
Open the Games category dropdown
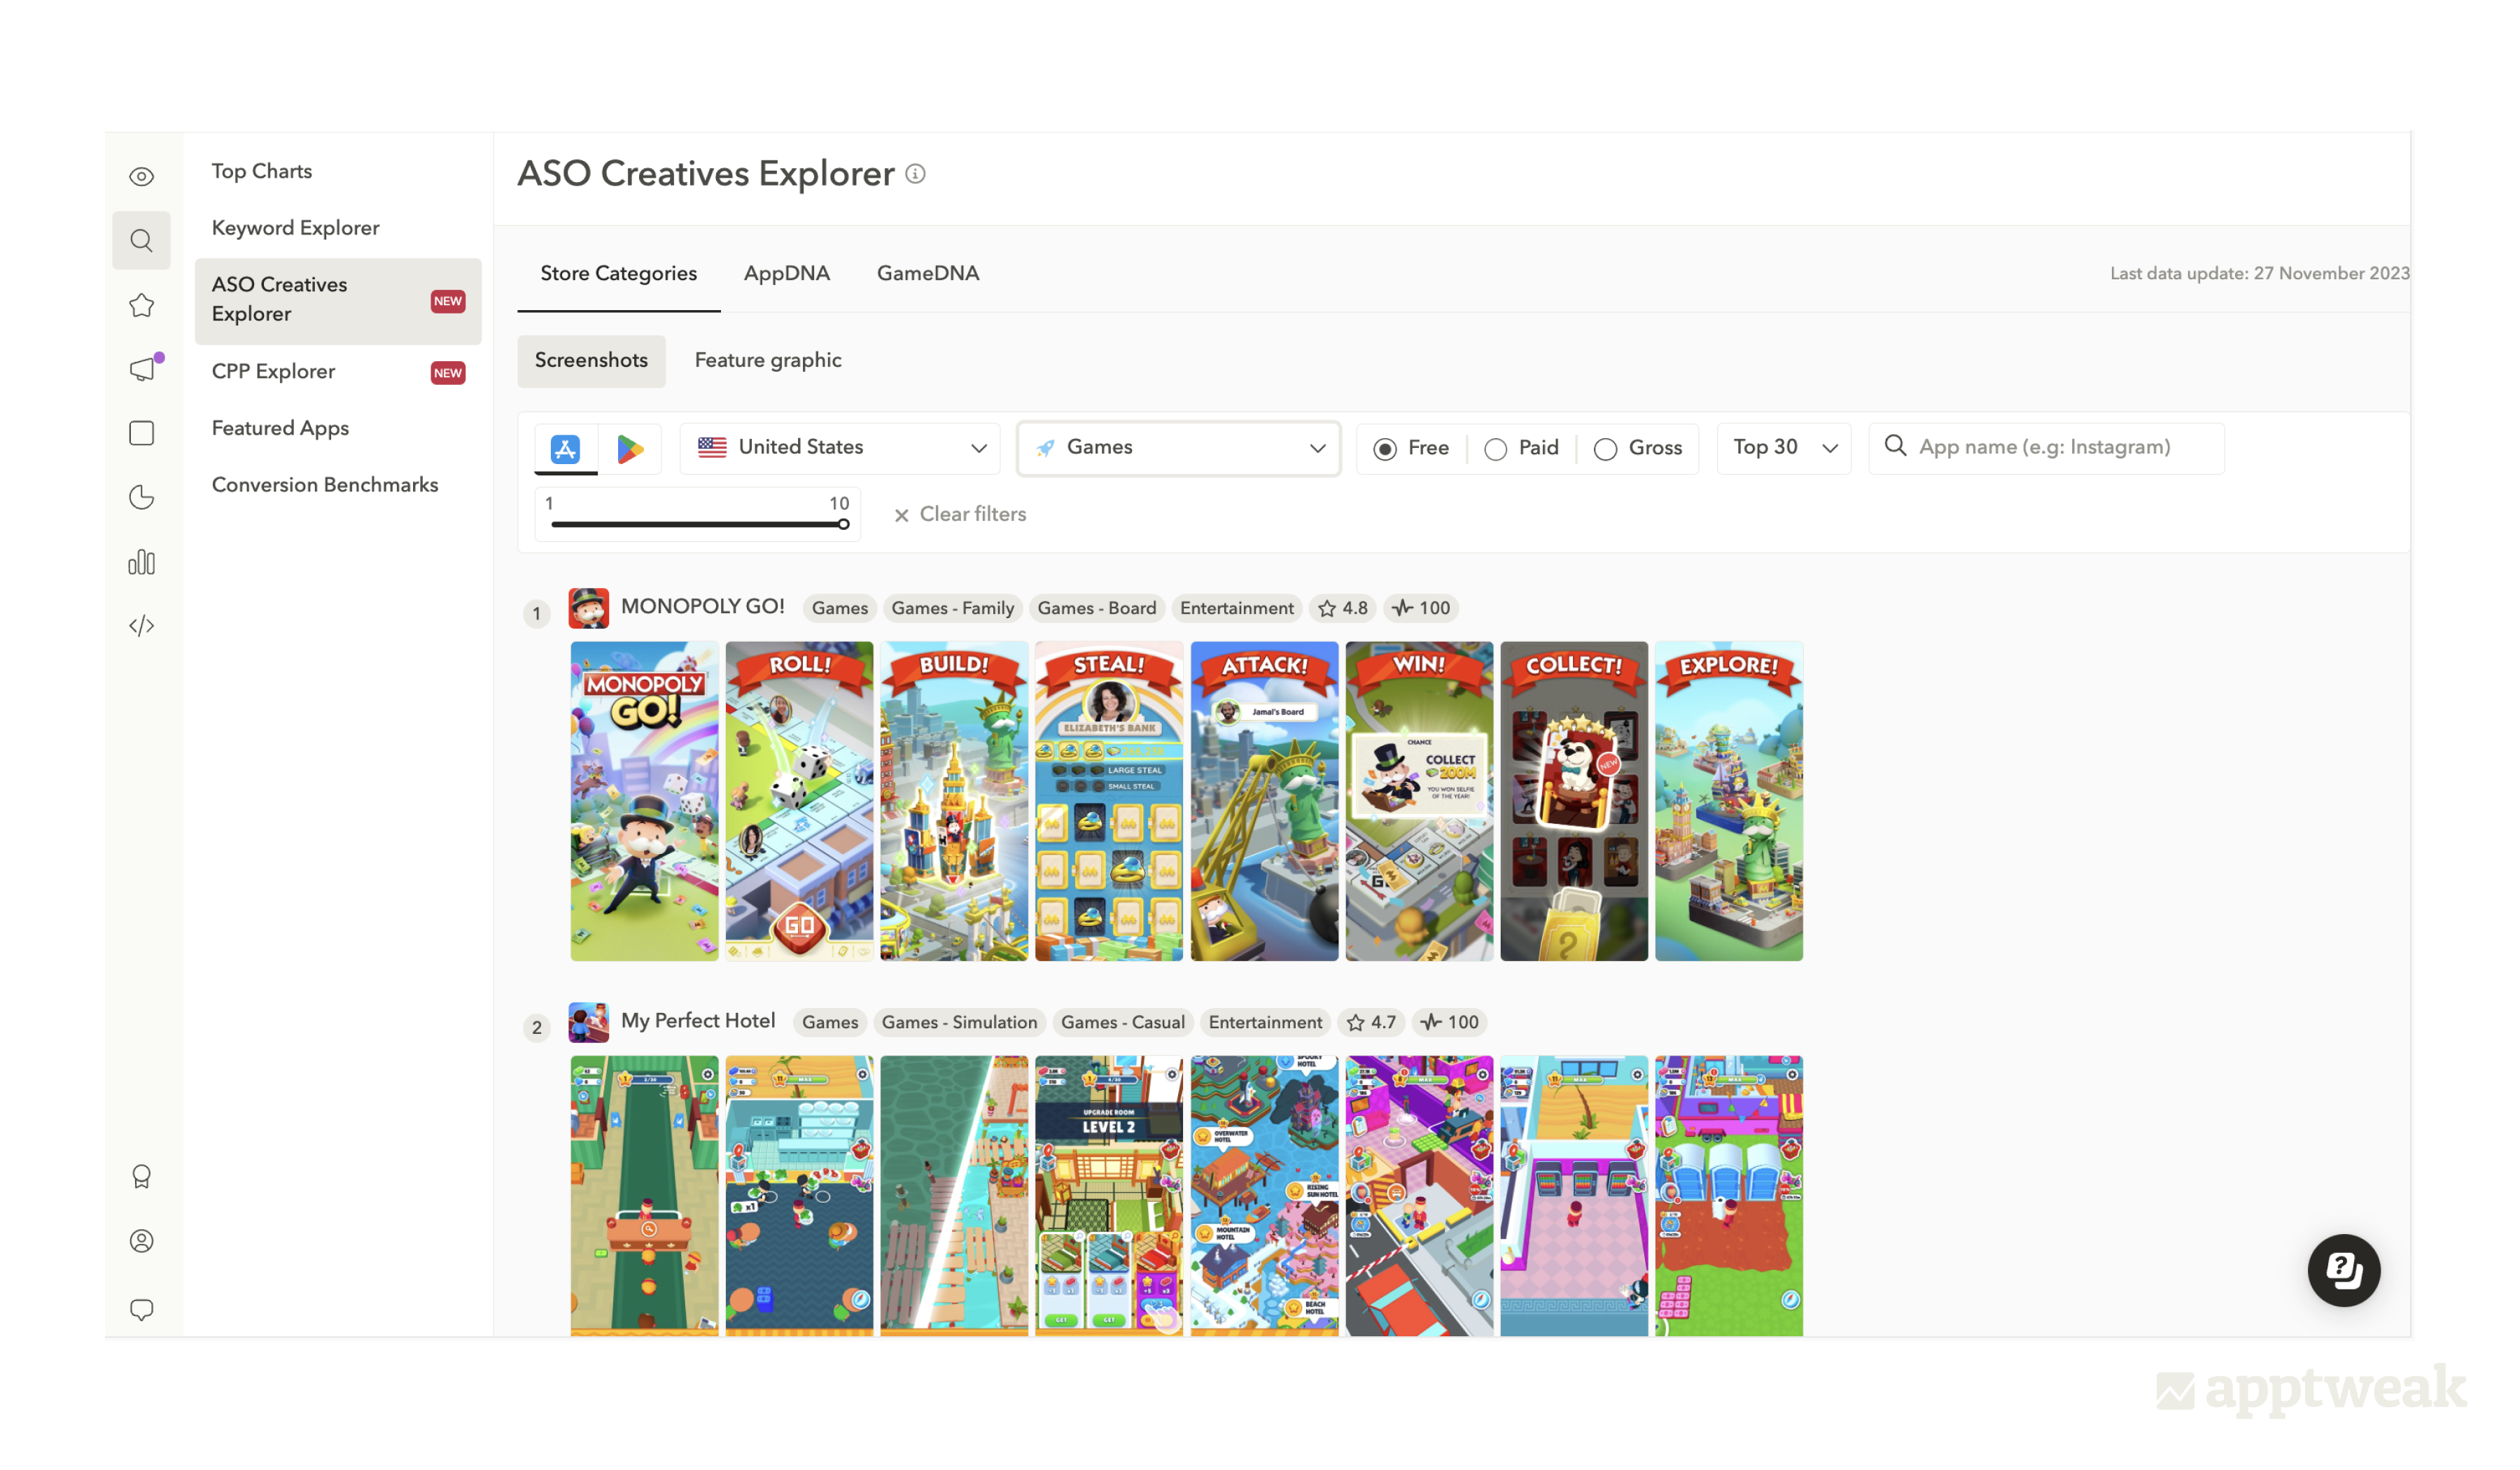pos(1178,448)
